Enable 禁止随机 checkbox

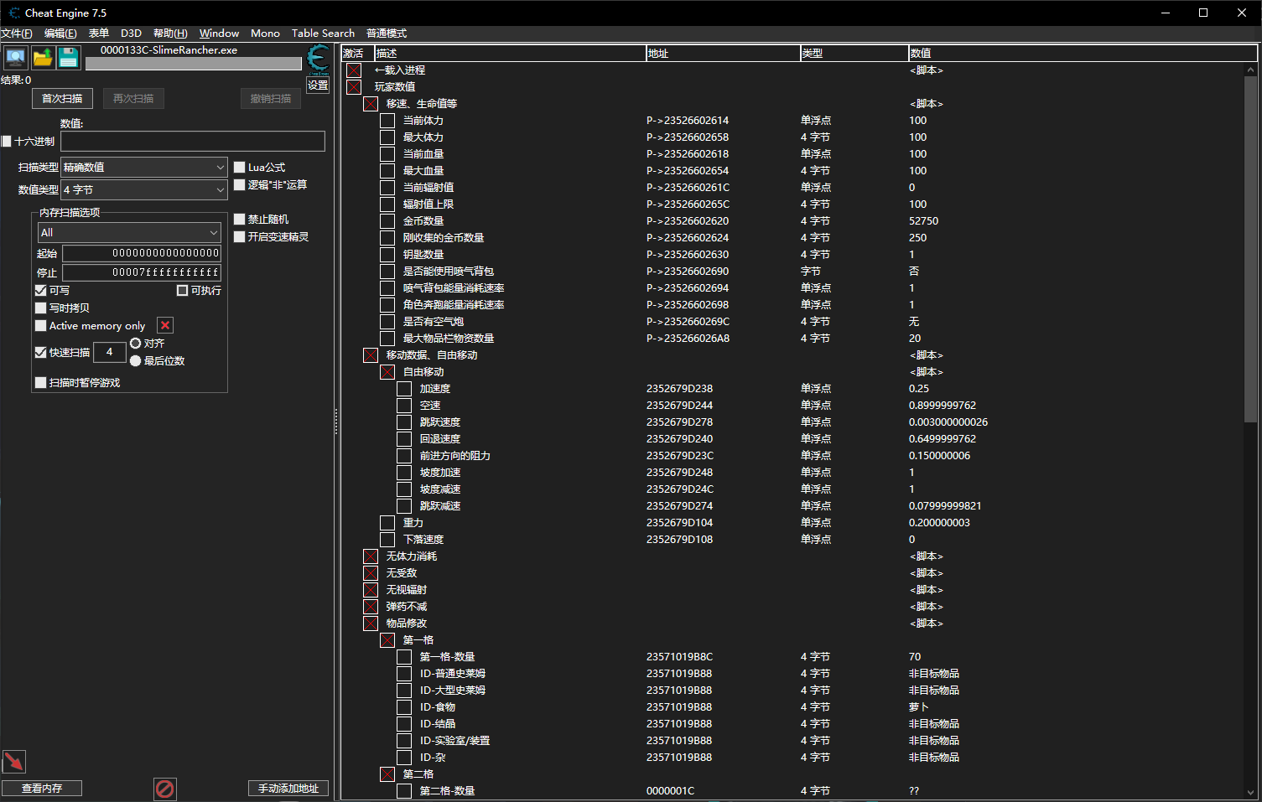(239, 220)
